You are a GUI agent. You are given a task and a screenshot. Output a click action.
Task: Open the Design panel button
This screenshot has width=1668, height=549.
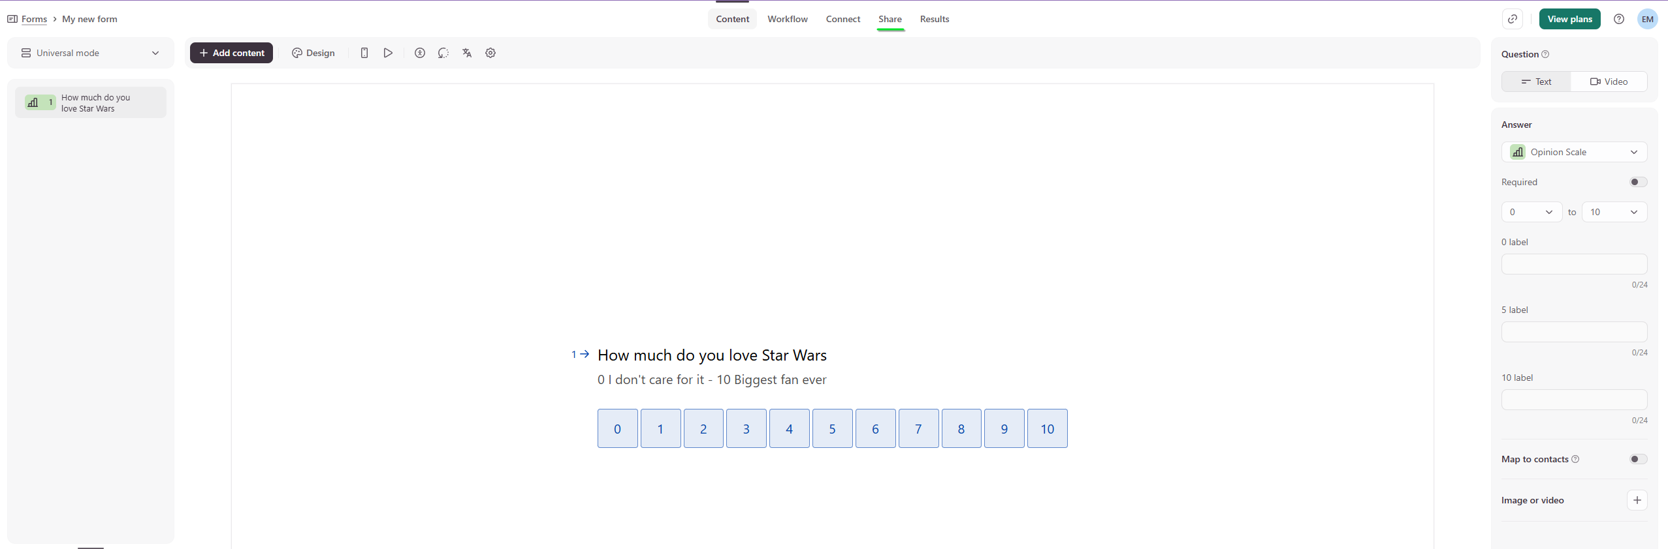(x=313, y=53)
